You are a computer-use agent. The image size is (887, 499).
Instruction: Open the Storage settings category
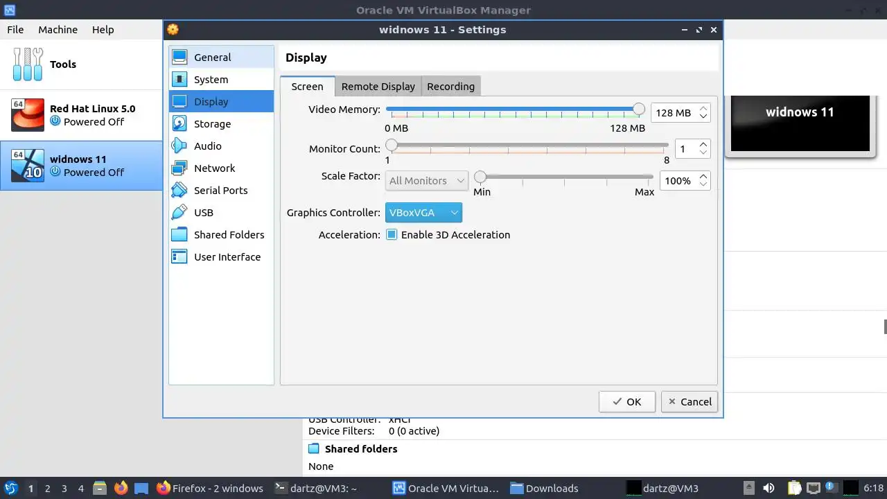point(221,124)
